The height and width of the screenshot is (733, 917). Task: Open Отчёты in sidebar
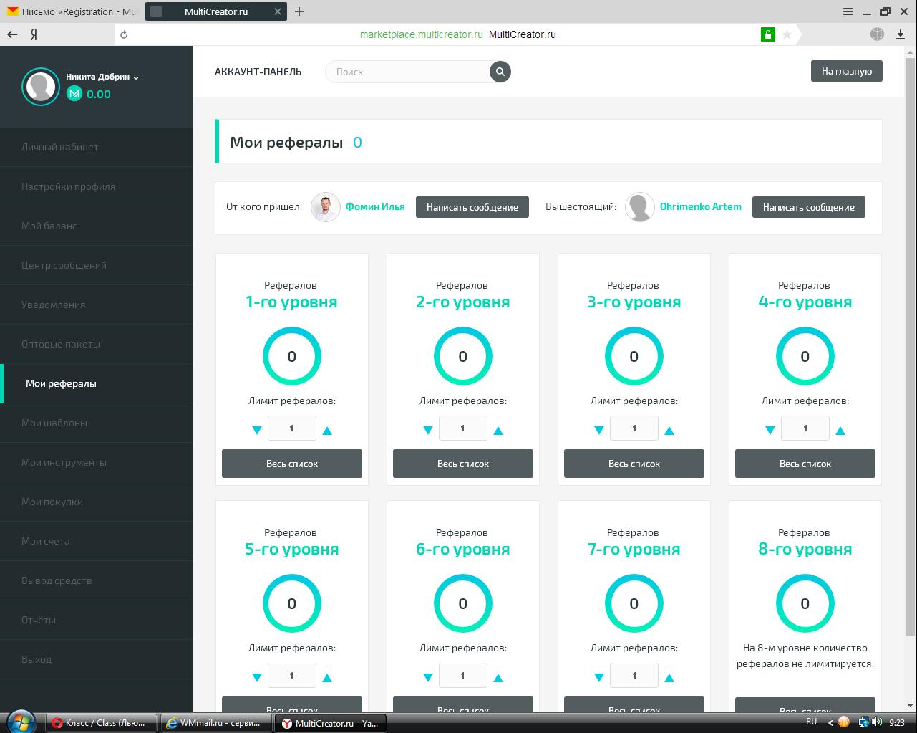pyautogui.click(x=97, y=620)
